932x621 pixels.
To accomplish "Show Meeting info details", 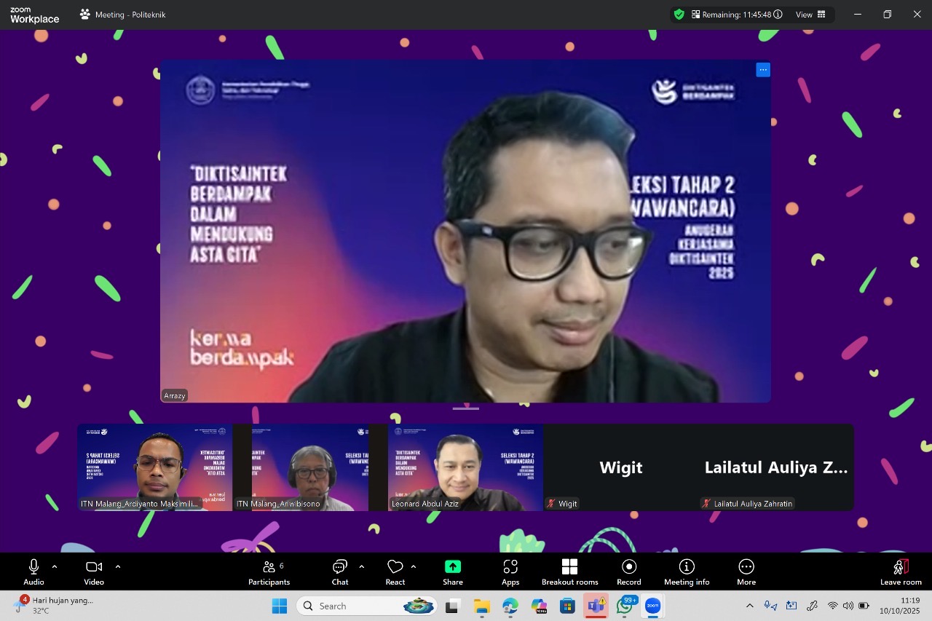I will coord(686,571).
